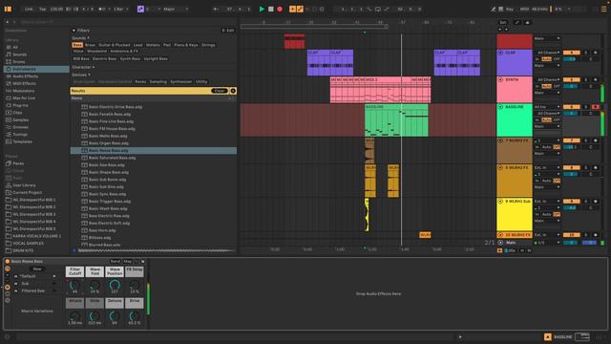Select the Synthesizer device filter tag
The width and height of the screenshot is (611, 344).
tap(181, 82)
